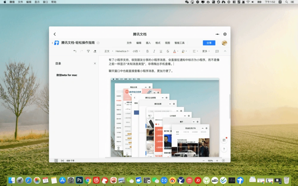
Task: Click the 838 个字 word count
Action: point(71,161)
